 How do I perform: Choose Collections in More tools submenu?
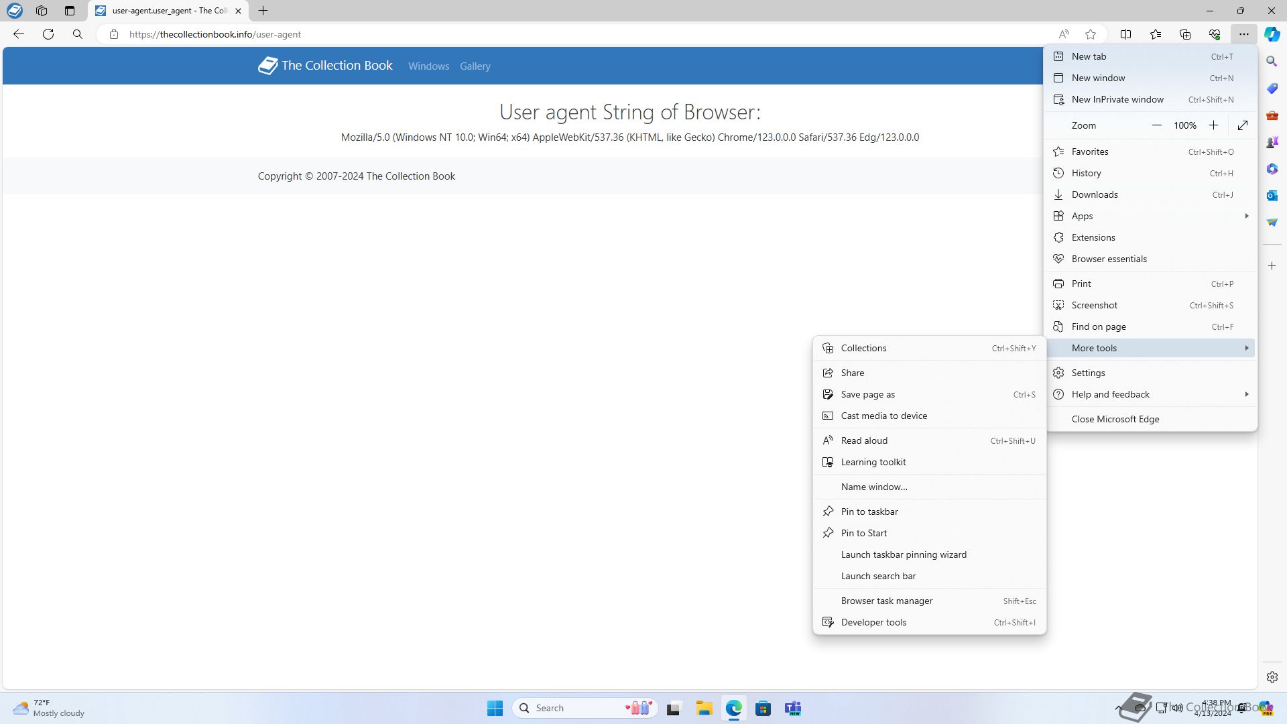pyautogui.click(x=929, y=348)
